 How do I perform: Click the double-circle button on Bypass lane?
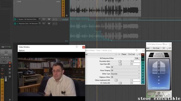click(x=55, y=19)
